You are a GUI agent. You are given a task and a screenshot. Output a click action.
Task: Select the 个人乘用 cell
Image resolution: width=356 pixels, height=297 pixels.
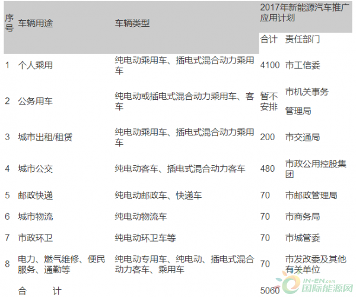click(35, 65)
